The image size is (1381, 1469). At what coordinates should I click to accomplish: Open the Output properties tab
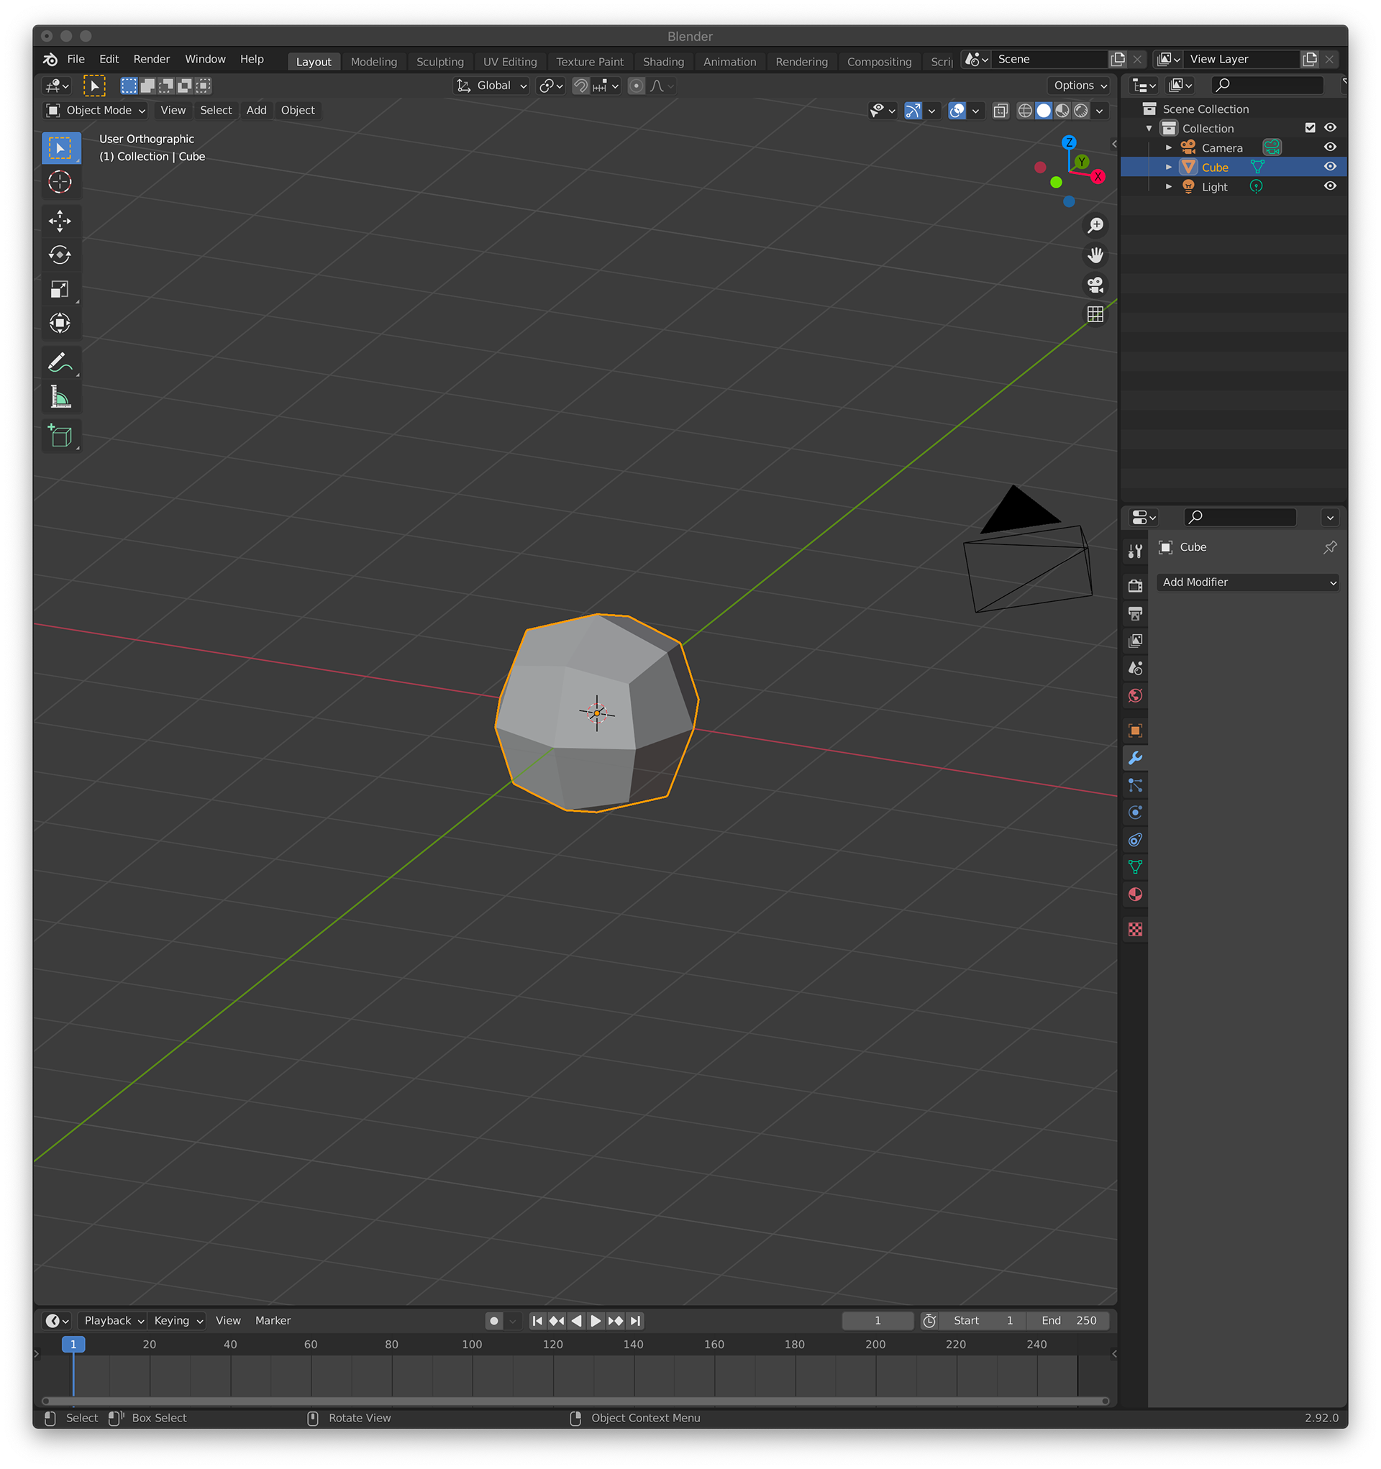click(x=1135, y=613)
